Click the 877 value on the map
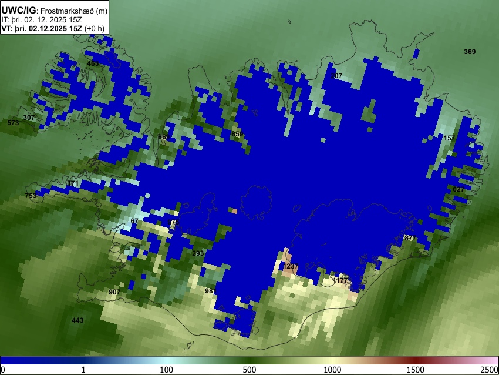This screenshot has width=499, height=375. [410, 238]
